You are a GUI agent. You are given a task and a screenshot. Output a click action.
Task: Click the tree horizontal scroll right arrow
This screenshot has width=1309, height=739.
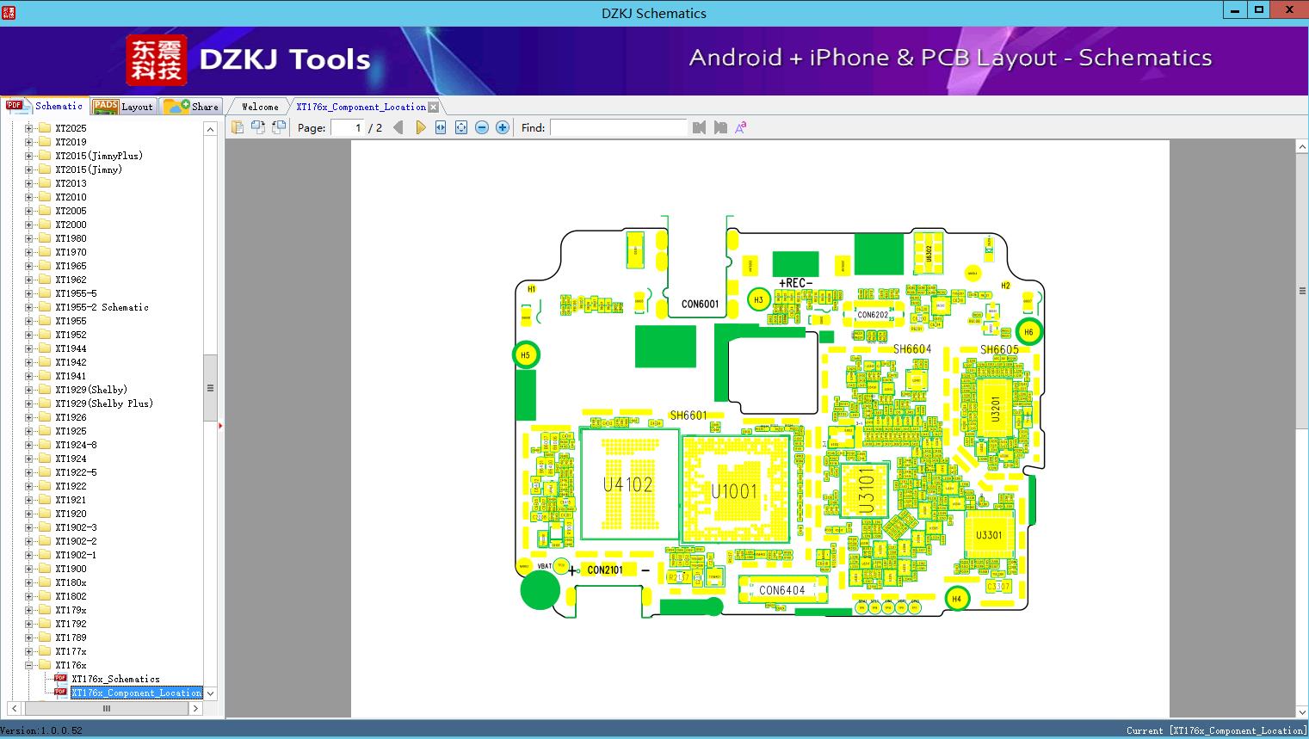(195, 709)
